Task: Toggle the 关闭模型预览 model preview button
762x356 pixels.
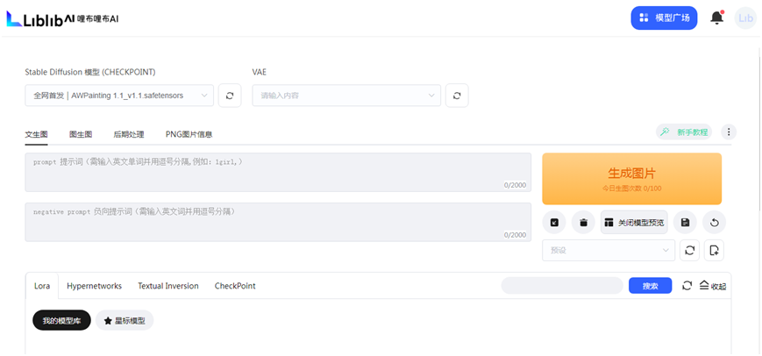Action: click(x=635, y=223)
